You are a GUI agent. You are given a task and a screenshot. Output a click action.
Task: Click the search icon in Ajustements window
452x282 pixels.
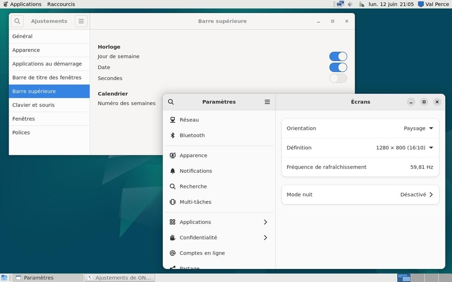(17, 21)
